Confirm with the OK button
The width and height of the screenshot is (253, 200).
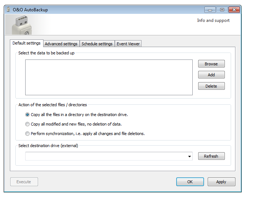click(x=190, y=182)
